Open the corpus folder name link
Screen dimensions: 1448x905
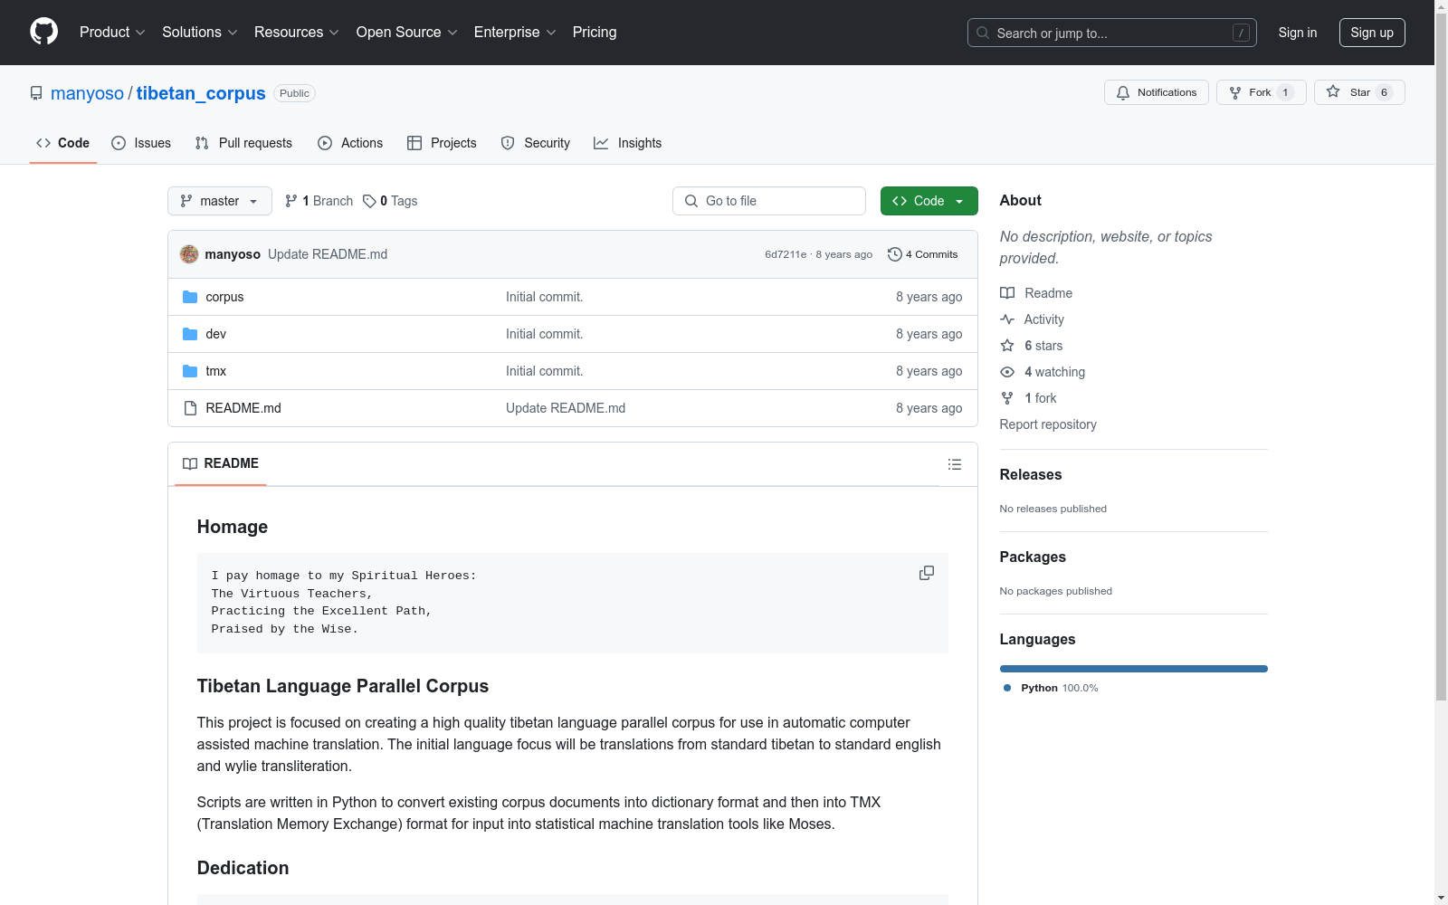224,297
